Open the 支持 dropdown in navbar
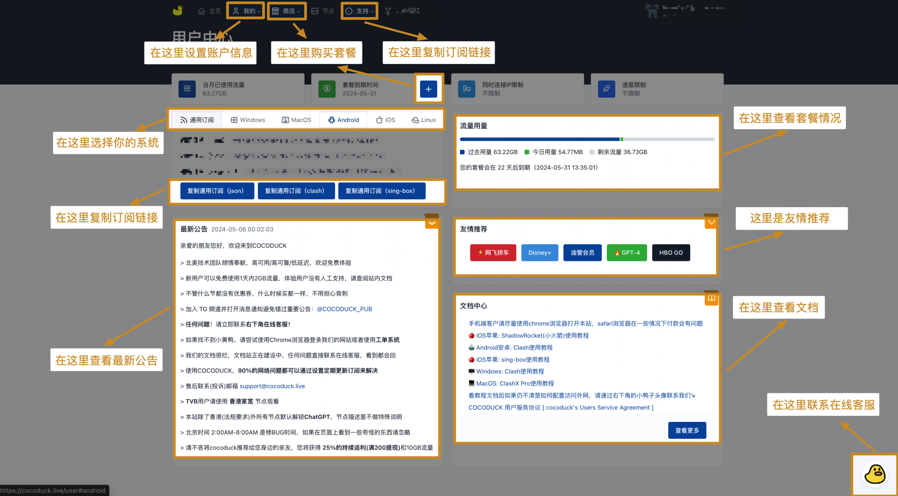The width and height of the screenshot is (898, 496). point(359,11)
